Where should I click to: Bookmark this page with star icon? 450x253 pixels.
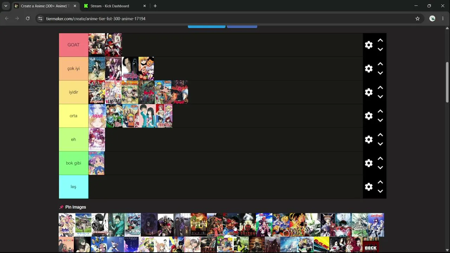tap(417, 19)
